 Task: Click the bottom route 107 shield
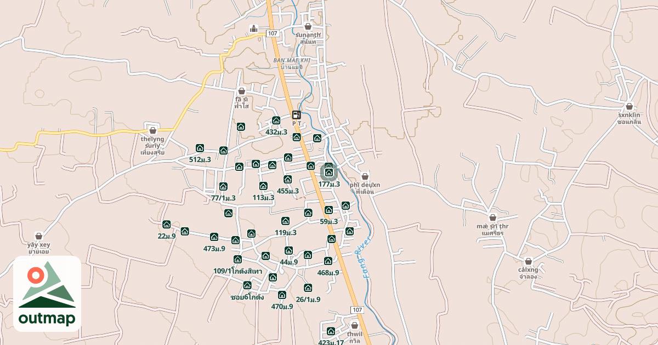coord(357,310)
